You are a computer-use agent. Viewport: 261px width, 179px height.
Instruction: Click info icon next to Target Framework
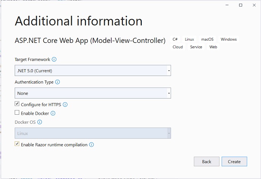click(x=54, y=59)
